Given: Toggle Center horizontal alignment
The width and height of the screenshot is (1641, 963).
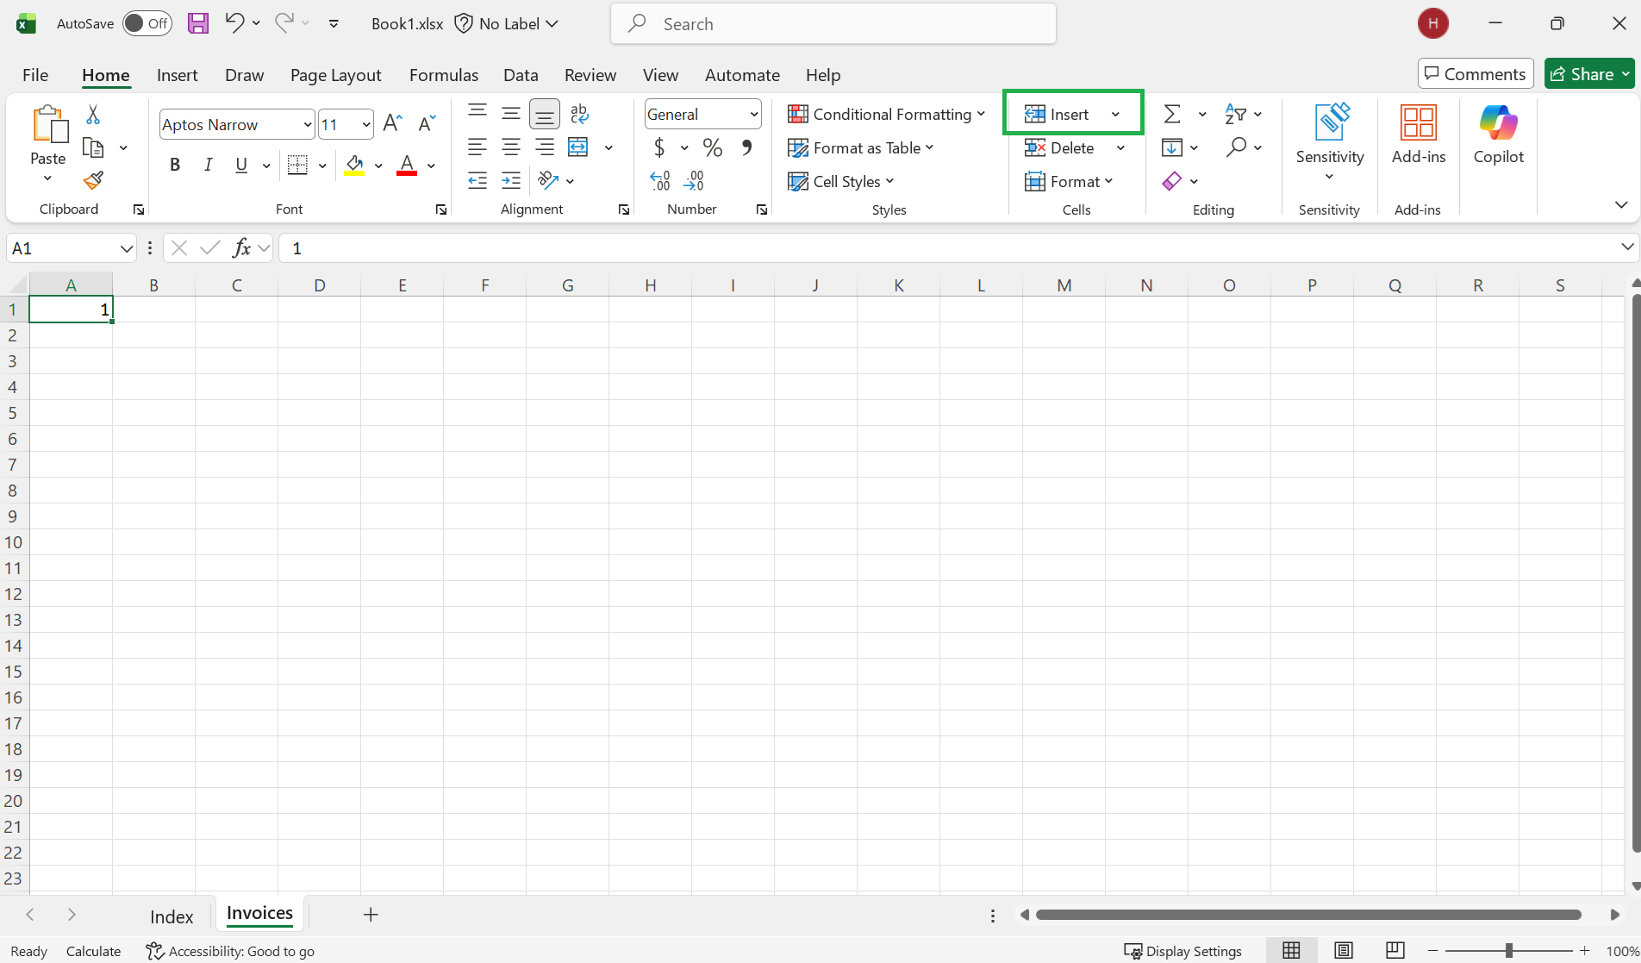Looking at the screenshot, I should pos(511,147).
